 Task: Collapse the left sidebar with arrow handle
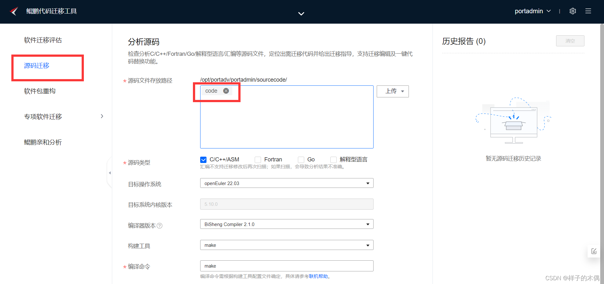click(x=110, y=173)
